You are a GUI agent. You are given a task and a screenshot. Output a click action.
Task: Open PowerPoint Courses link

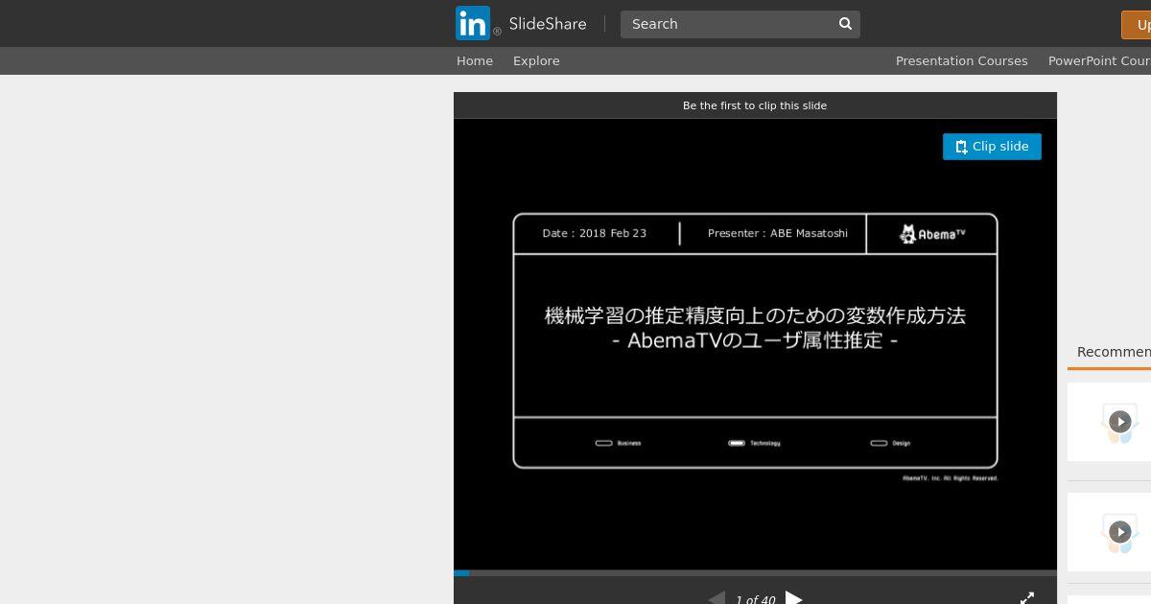pyautogui.click(x=1099, y=60)
